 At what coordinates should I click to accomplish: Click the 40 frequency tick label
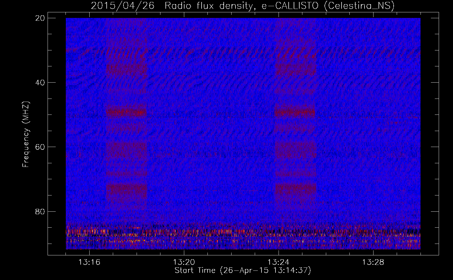[40, 83]
